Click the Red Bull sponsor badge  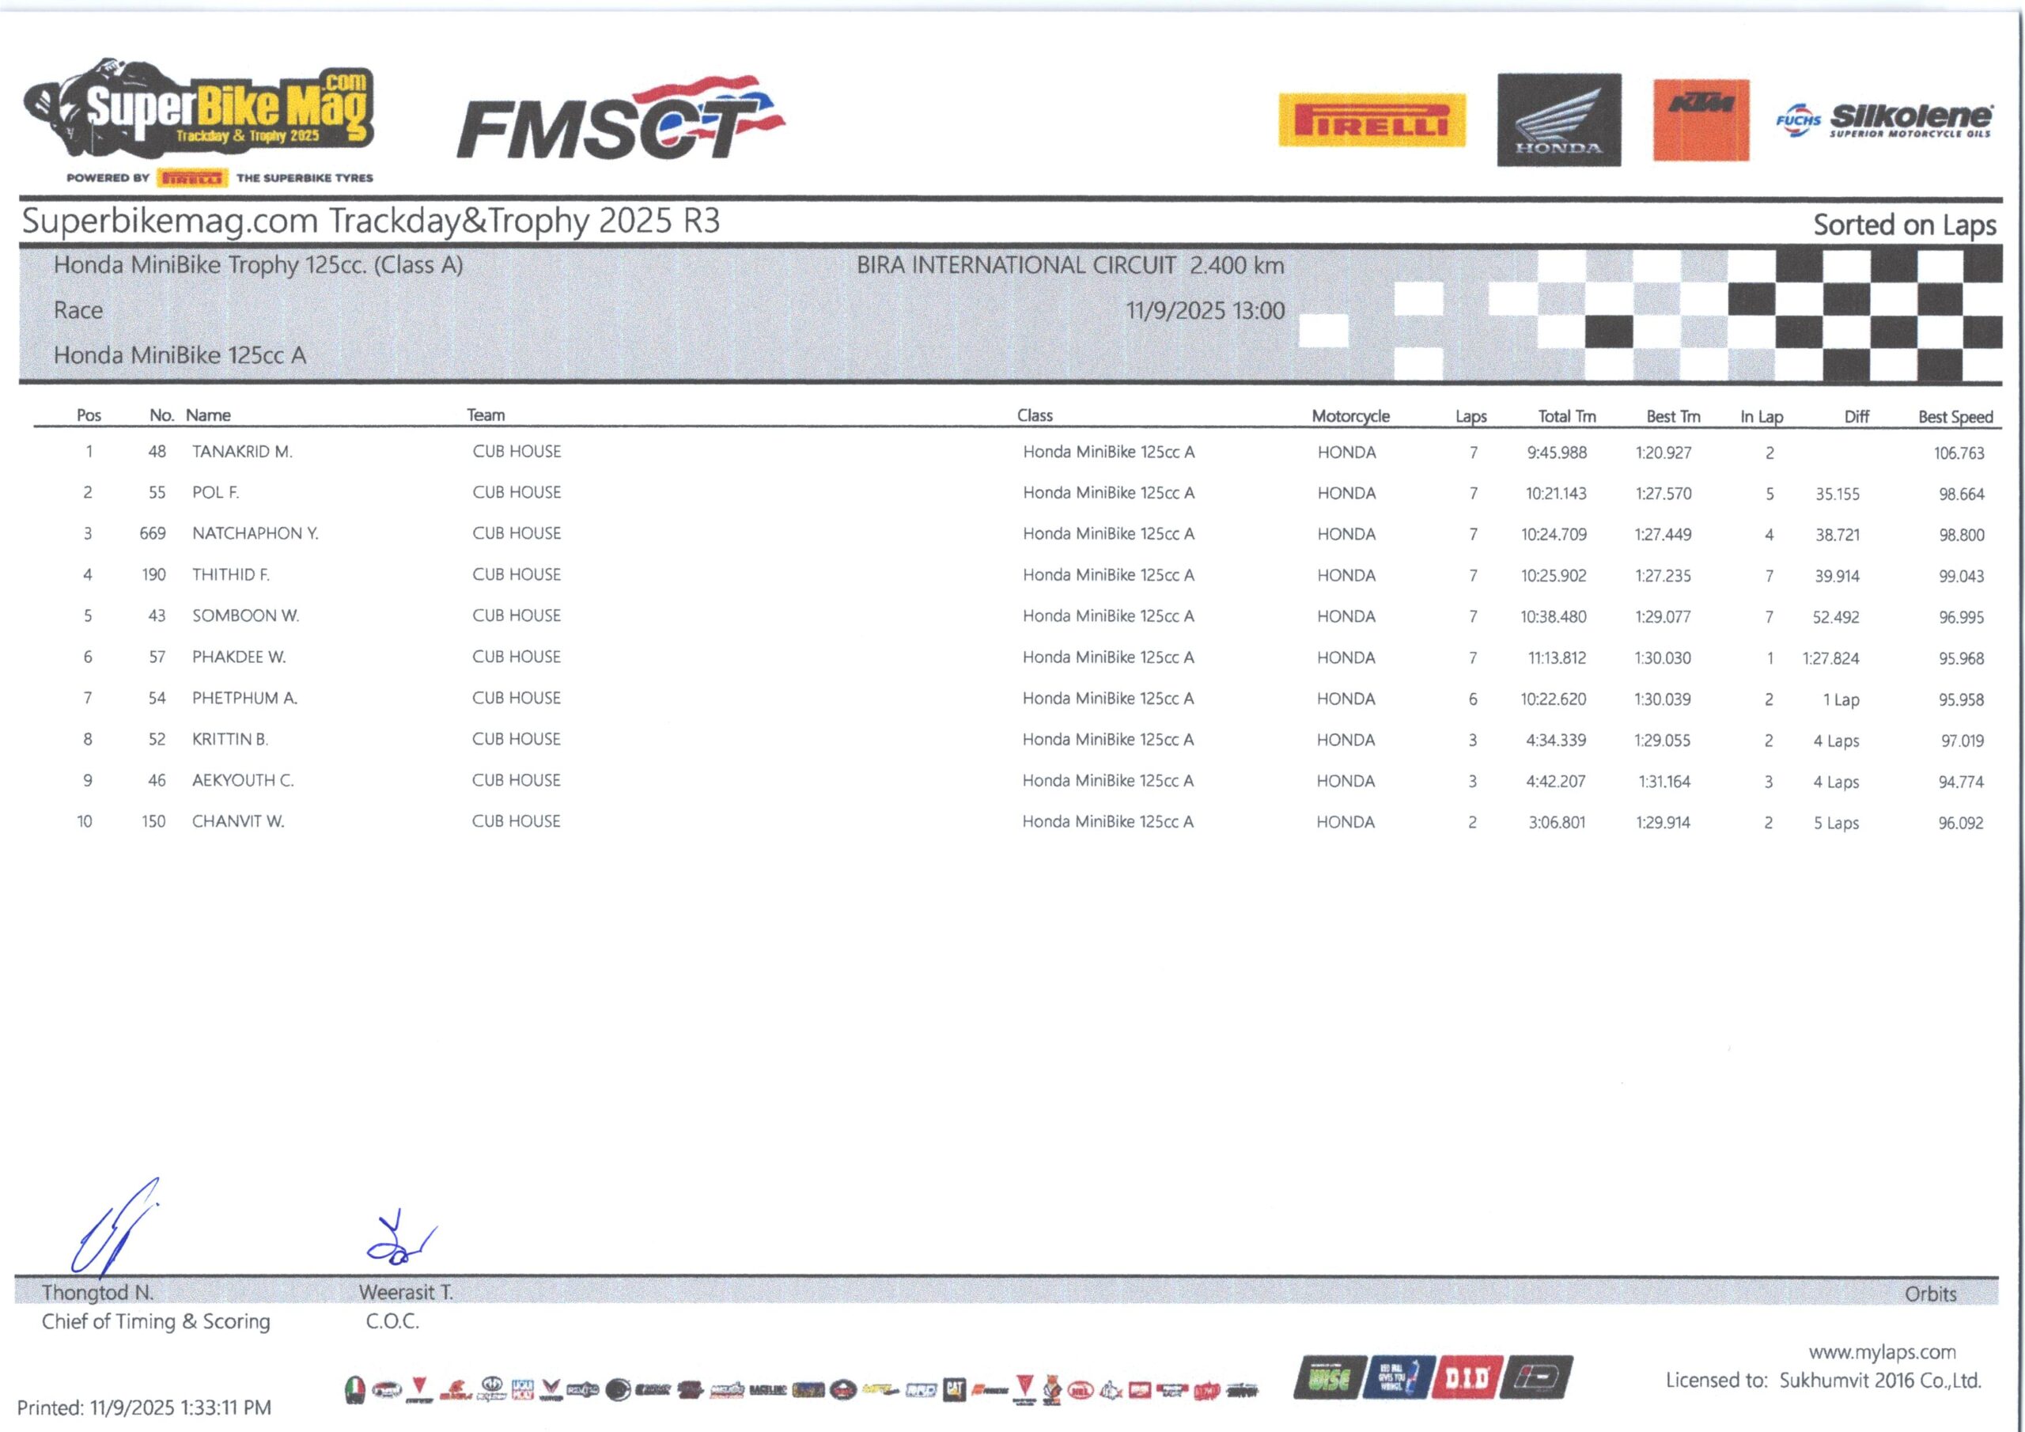(1397, 1377)
